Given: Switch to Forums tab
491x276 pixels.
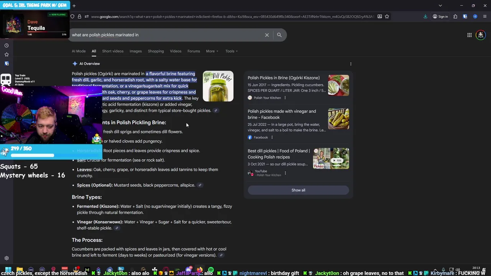Looking at the screenshot, I should [x=194, y=51].
